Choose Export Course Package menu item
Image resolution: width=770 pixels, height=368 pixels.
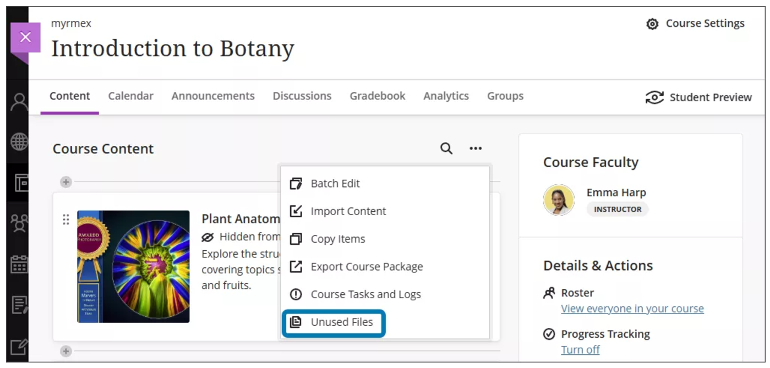click(366, 267)
